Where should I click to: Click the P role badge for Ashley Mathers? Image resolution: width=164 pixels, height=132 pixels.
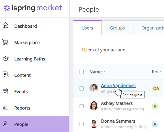(155, 106)
